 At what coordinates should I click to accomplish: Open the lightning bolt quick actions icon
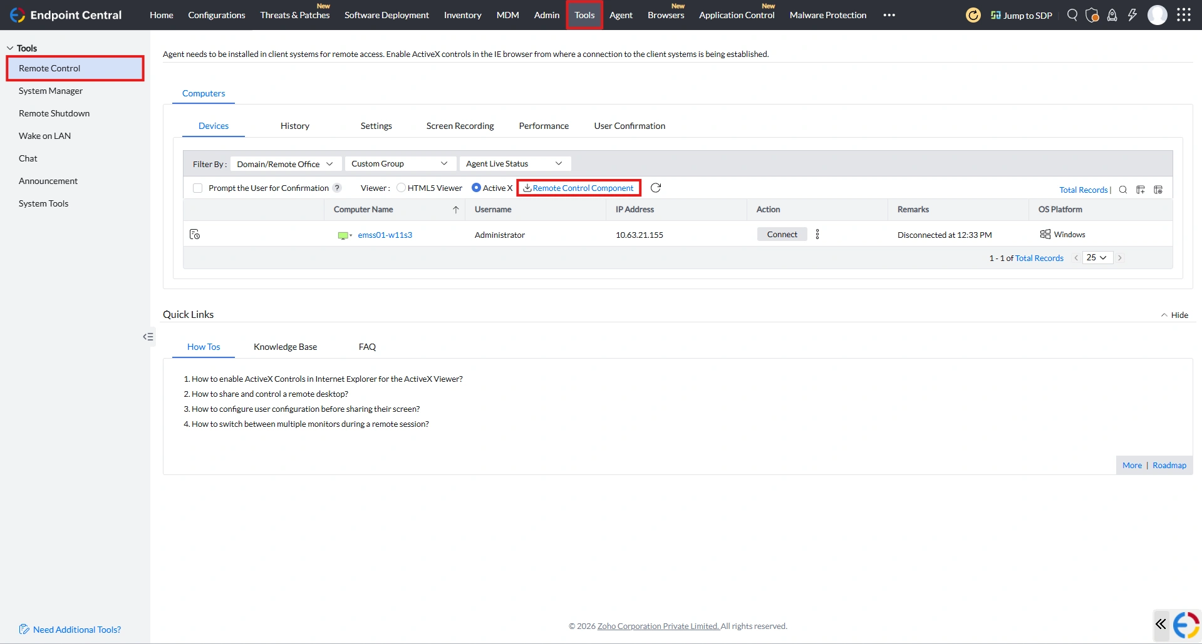1132,15
